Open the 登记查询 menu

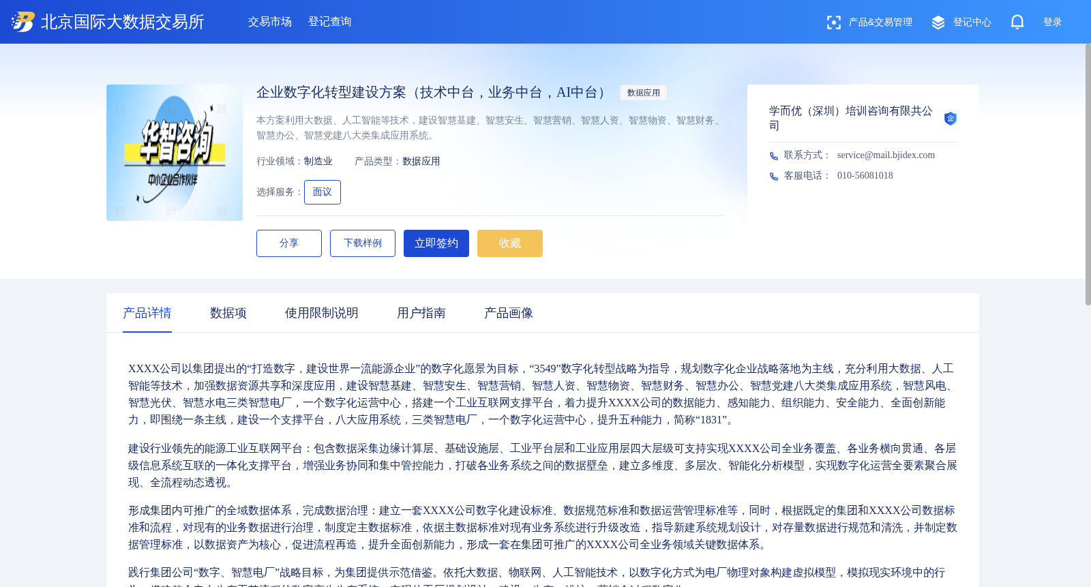[330, 22]
